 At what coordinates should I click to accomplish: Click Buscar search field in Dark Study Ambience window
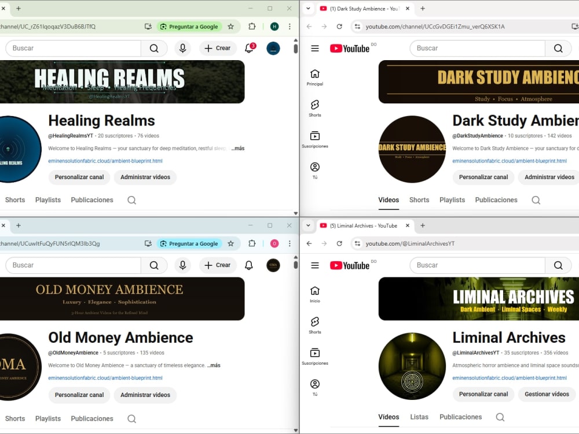click(x=477, y=49)
